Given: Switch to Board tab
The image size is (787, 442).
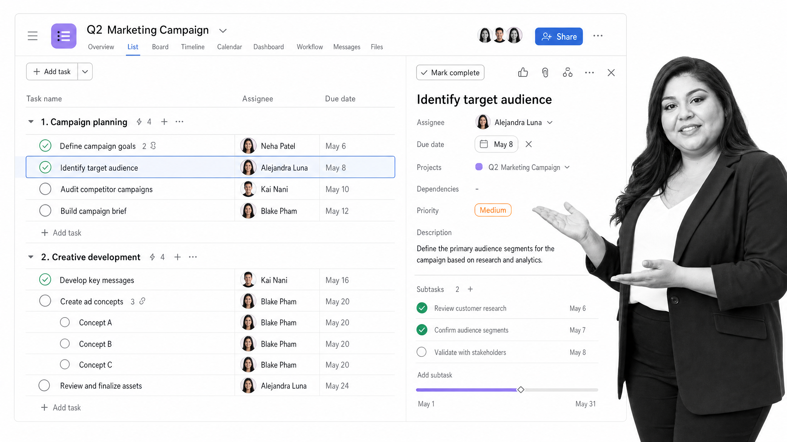Looking at the screenshot, I should click(160, 47).
